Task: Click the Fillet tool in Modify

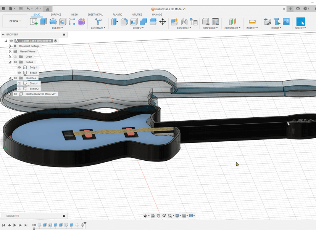Action: pyautogui.click(x=124, y=22)
